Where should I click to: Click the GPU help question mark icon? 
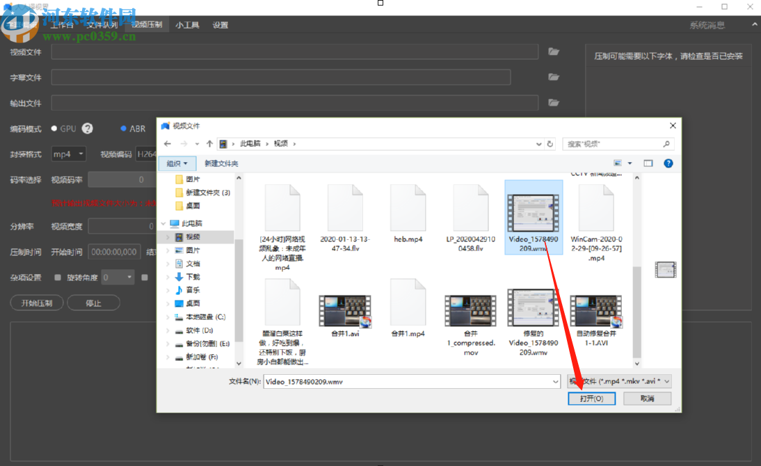coord(88,128)
